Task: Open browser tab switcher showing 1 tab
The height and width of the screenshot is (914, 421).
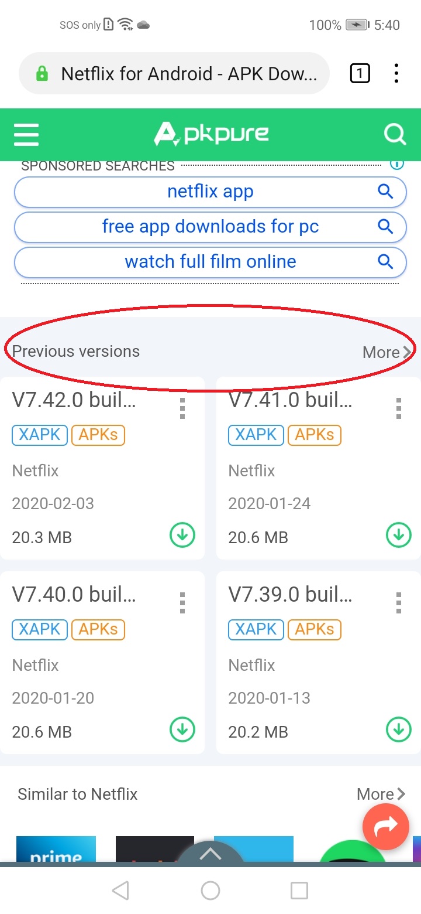Action: point(360,74)
